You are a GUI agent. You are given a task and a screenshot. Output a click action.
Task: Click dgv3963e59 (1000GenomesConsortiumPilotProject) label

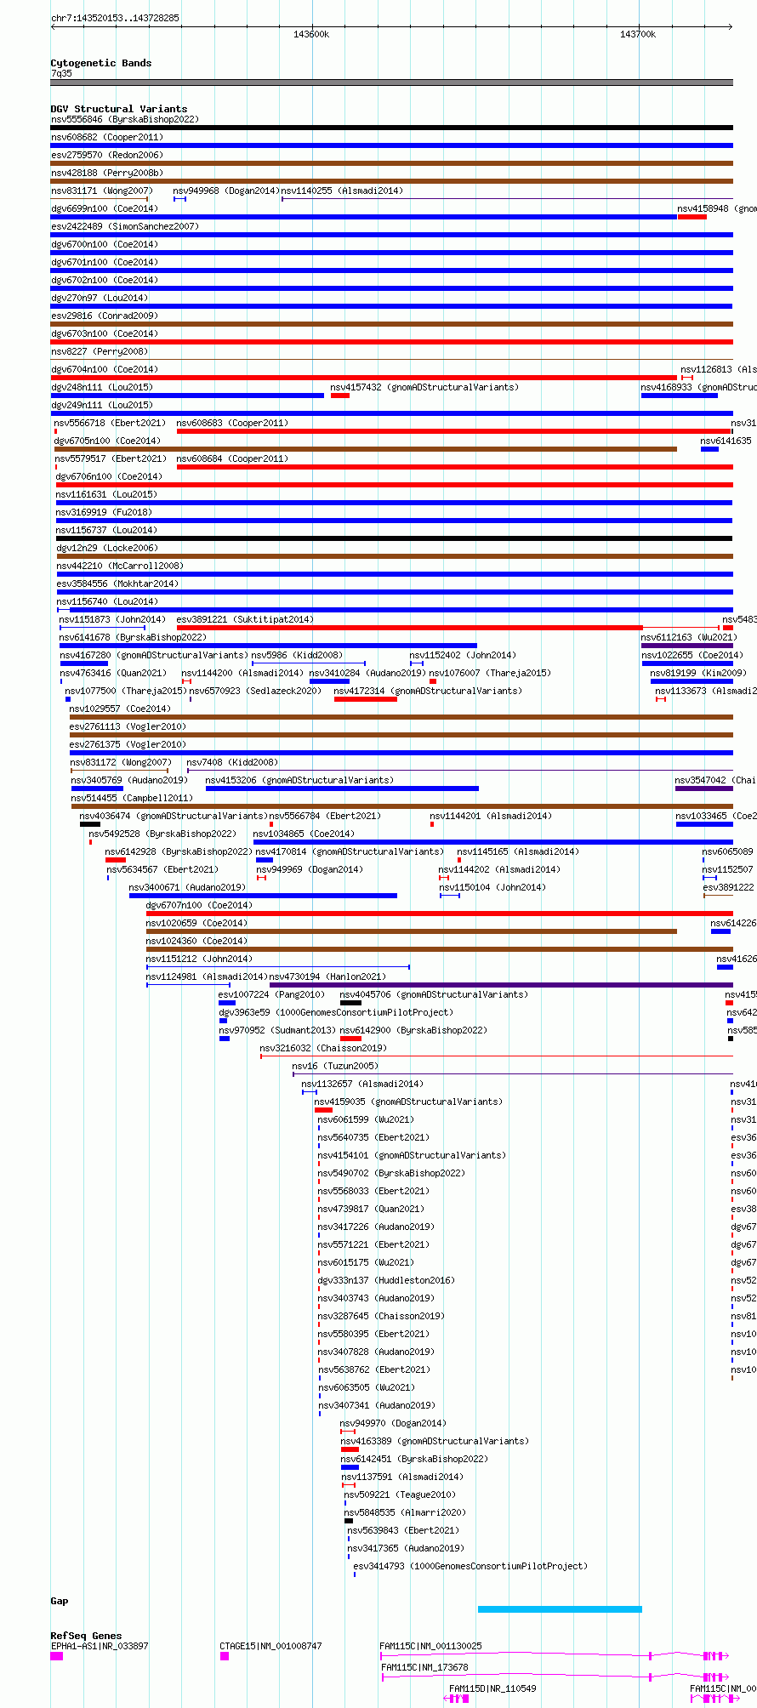tap(336, 1012)
